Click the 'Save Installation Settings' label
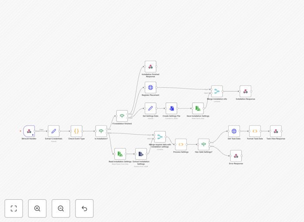 tap(198, 116)
